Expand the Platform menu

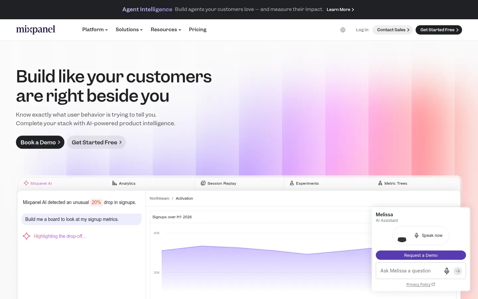click(95, 30)
